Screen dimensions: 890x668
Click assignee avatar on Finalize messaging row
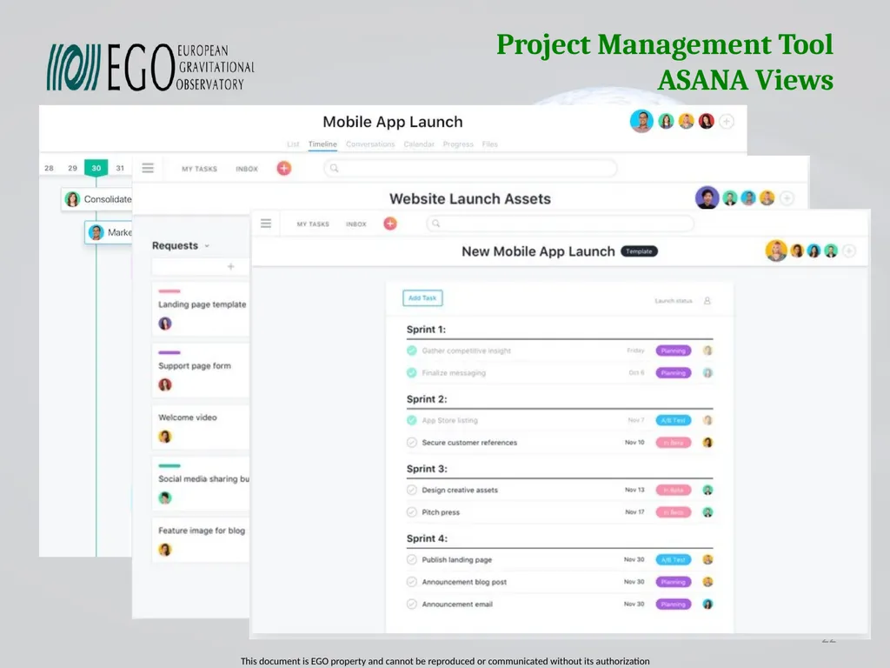pos(707,372)
